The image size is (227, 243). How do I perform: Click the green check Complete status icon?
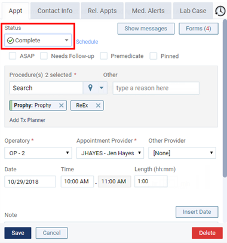pos(10,41)
